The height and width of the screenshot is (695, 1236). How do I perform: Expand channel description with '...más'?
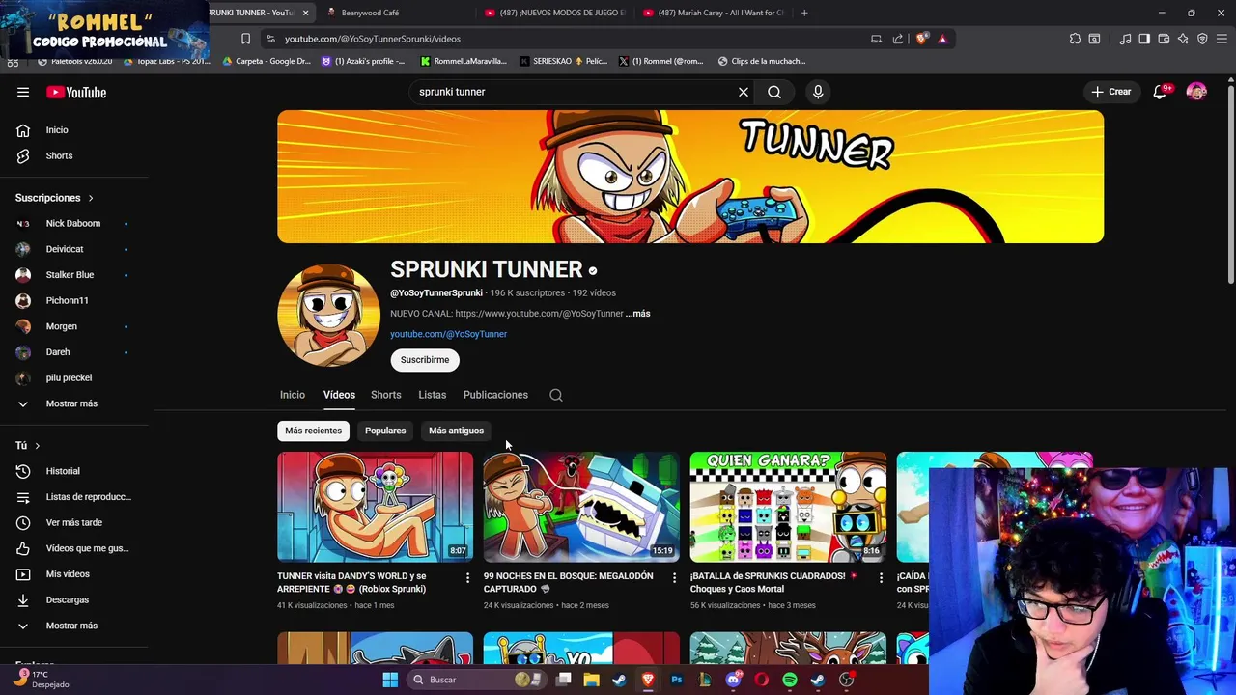(x=637, y=314)
